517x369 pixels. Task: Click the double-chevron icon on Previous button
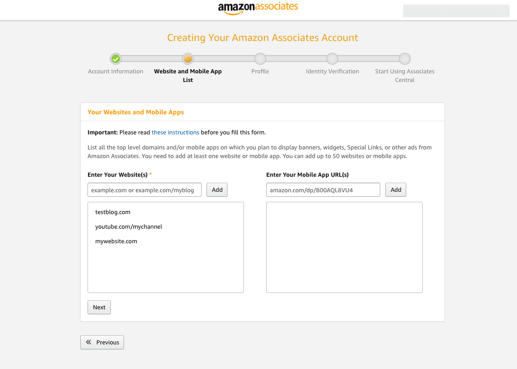(x=88, y=342)
